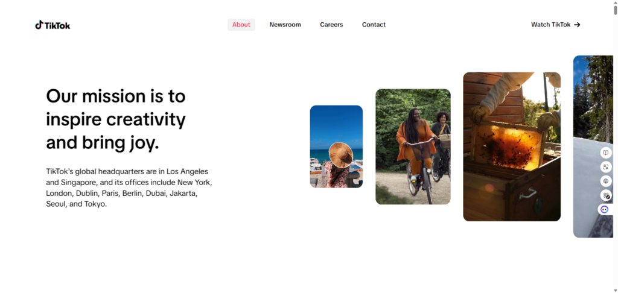
Task: Open the apps grid icon in sidebar
Action: pyautogui.click(x=606, y=195)
